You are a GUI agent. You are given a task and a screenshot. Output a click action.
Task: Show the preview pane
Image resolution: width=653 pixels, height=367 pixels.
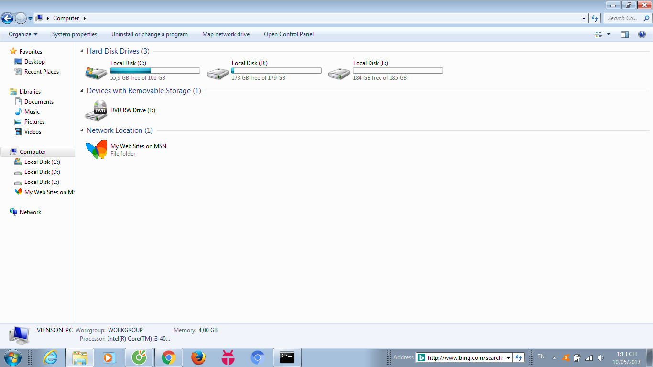pos(625,34)
